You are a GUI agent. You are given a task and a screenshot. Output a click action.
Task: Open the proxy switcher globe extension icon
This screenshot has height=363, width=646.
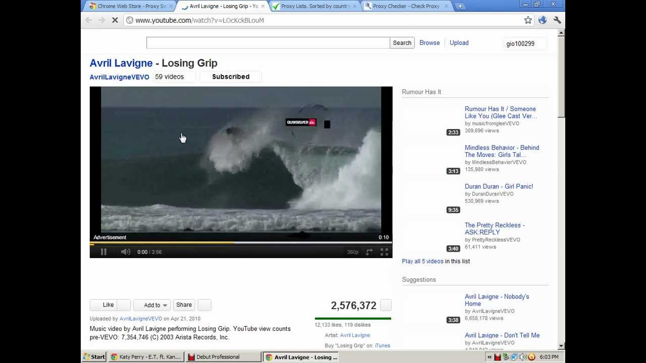coord(543,20)
